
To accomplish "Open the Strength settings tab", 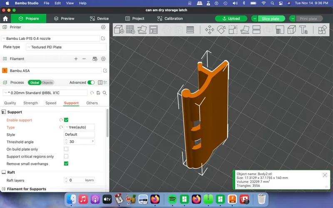I will (30, 103).
